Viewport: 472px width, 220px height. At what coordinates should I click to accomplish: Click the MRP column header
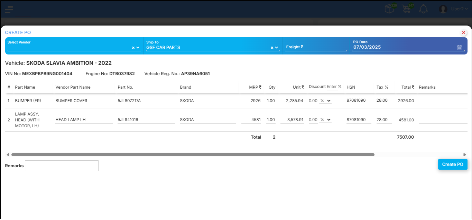click(x=255, y=87)
